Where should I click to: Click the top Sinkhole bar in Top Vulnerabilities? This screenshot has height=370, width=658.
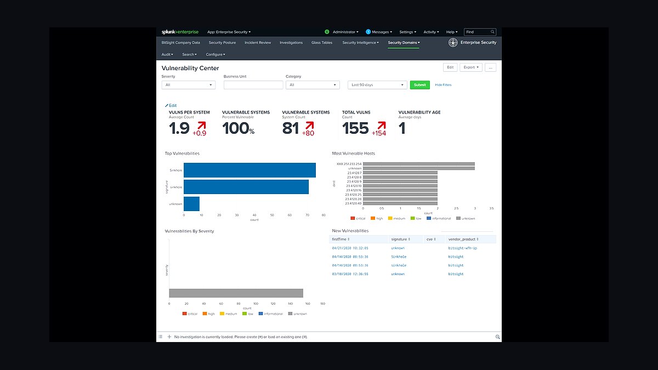tap(249, 170)
